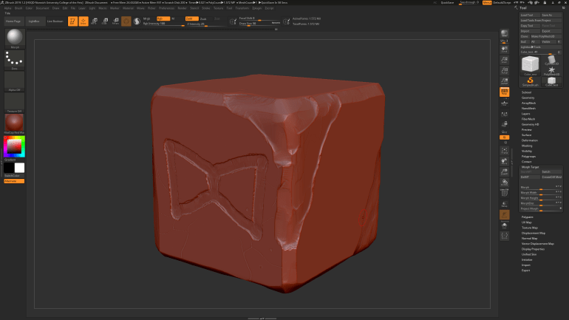Toggle the Persp perspective button
The height and width of the screenshot is (320, 569).
pos(505,92)
